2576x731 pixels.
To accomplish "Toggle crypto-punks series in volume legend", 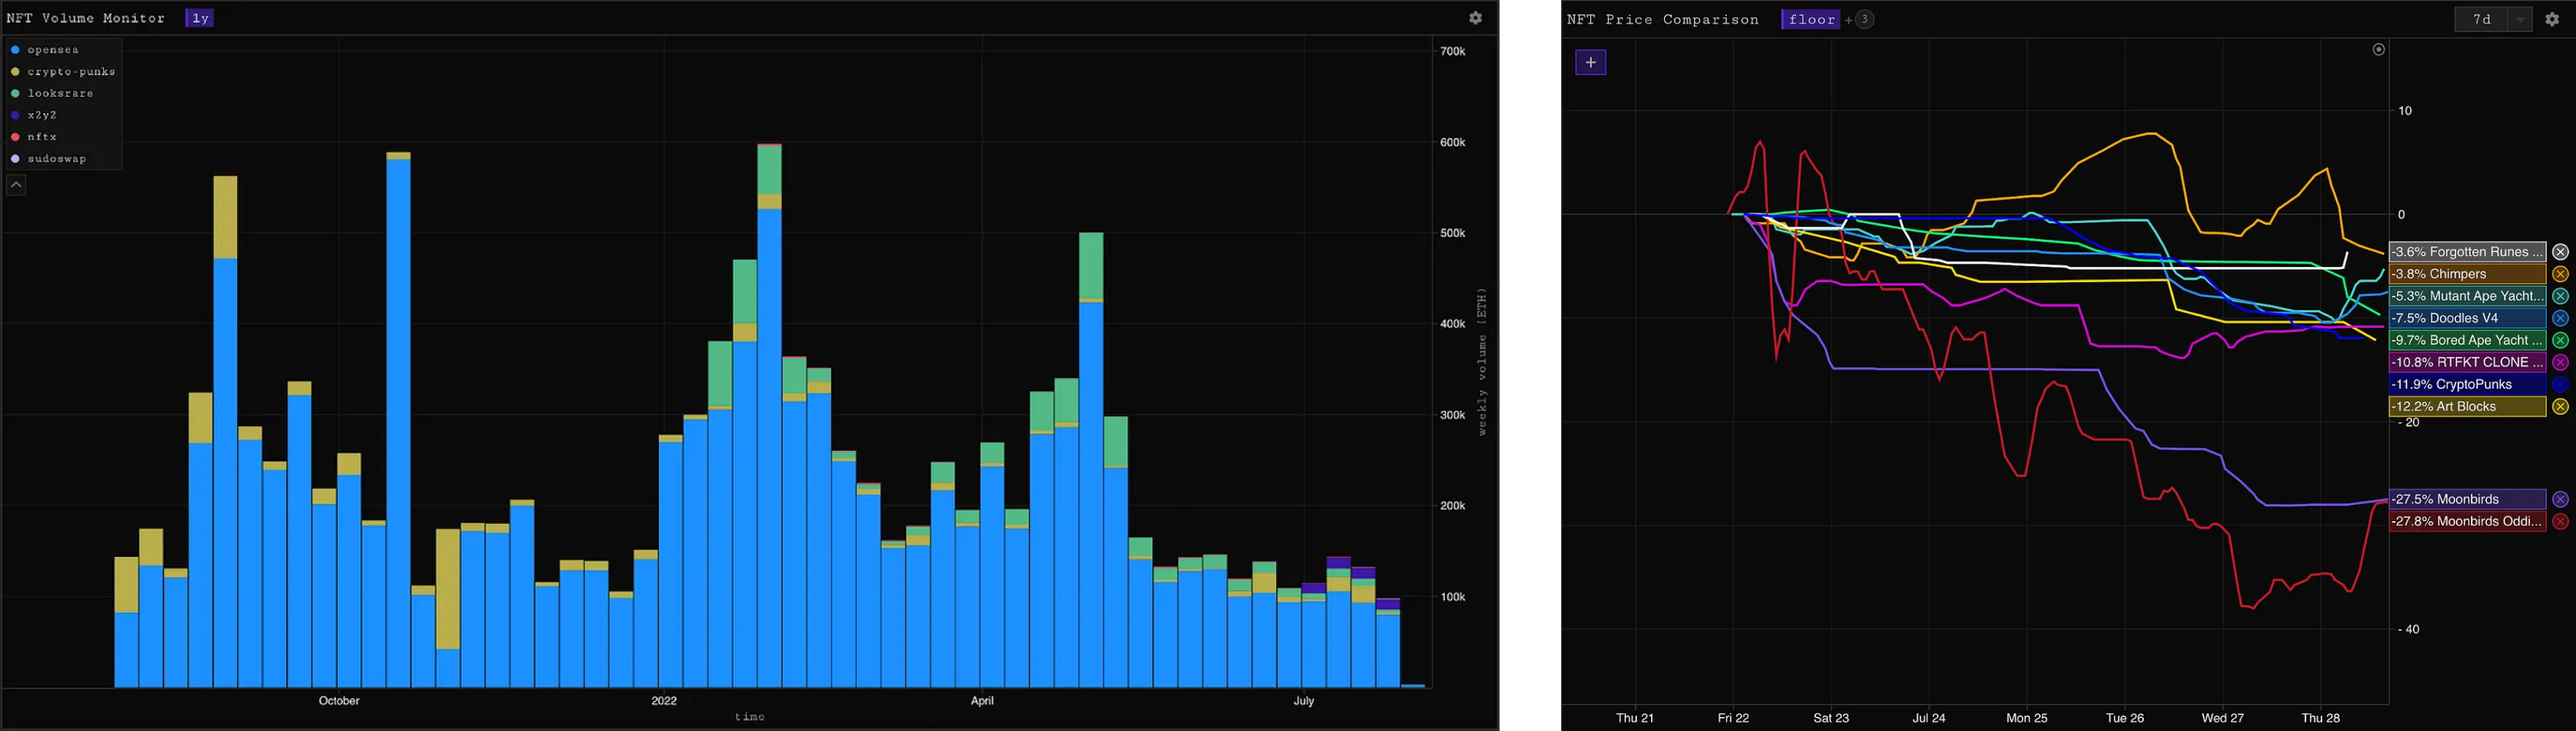I will tap(62, 72).
